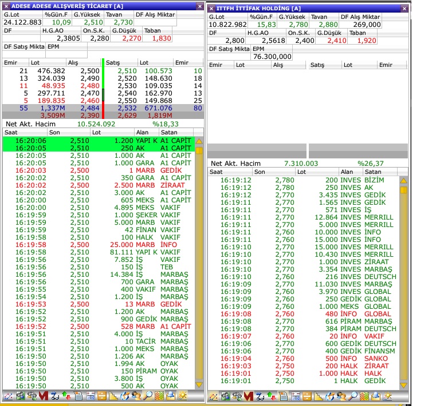Click the orange divide icon in ADESE toolbar
The width and height of the screenshot is (440, 406).
pos(102,396)
